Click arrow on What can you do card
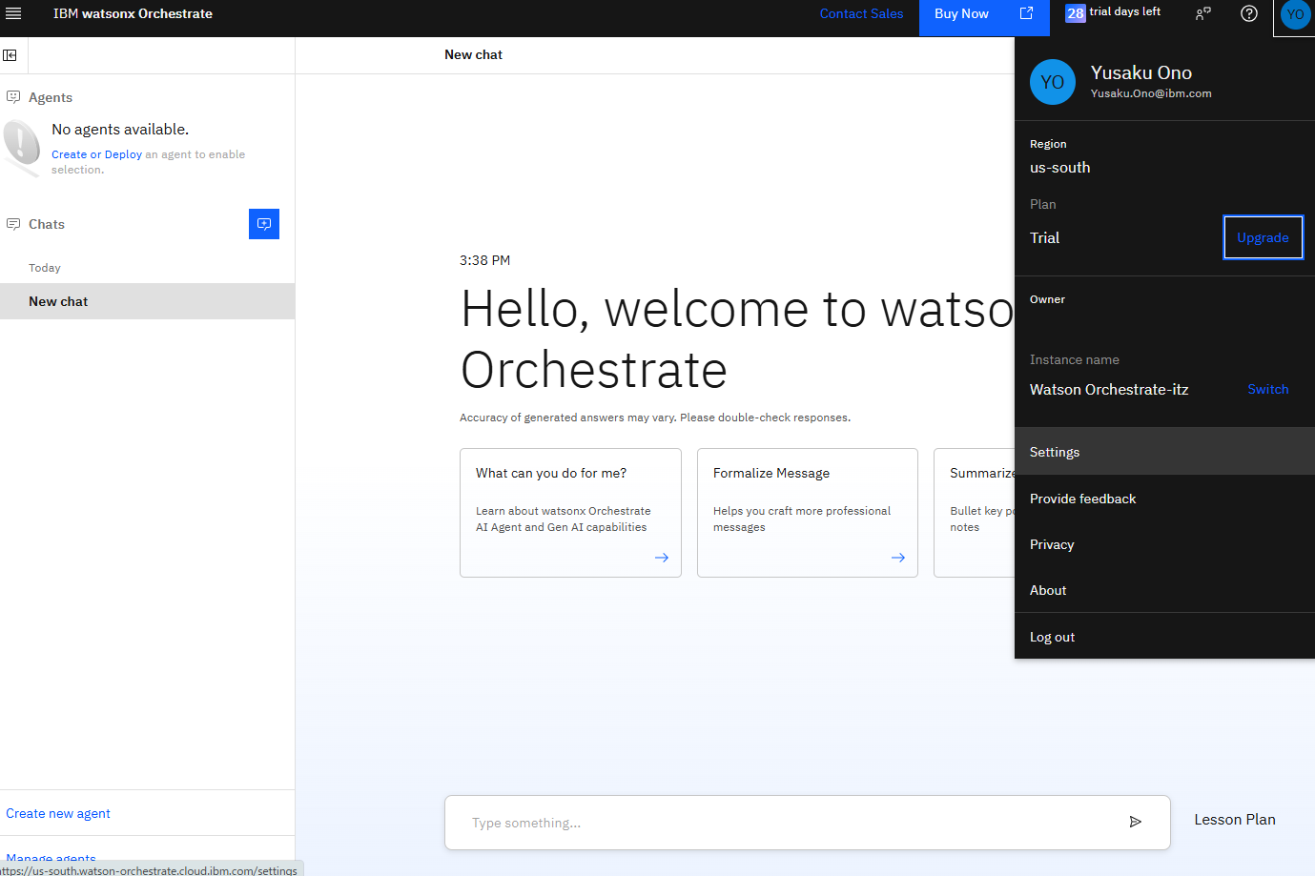1315x876 pixels. click(x=662, y=558)
